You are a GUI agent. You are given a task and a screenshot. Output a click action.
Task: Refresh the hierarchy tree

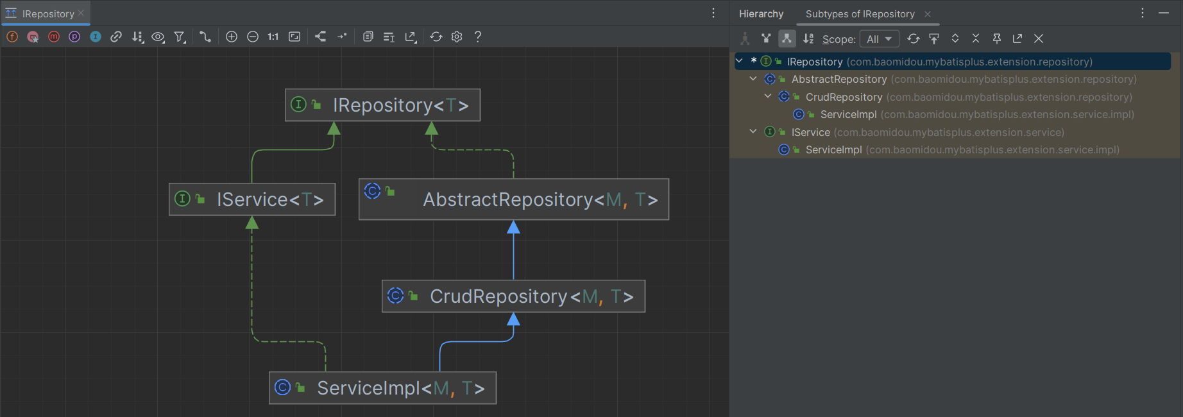tap(914, 38)
